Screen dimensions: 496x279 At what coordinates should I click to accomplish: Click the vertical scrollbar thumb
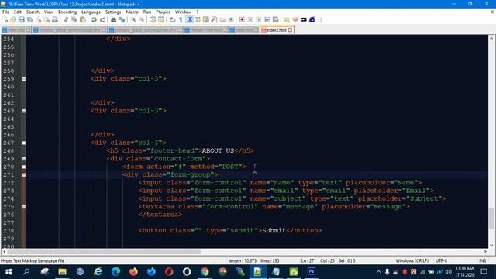[491, 218]
